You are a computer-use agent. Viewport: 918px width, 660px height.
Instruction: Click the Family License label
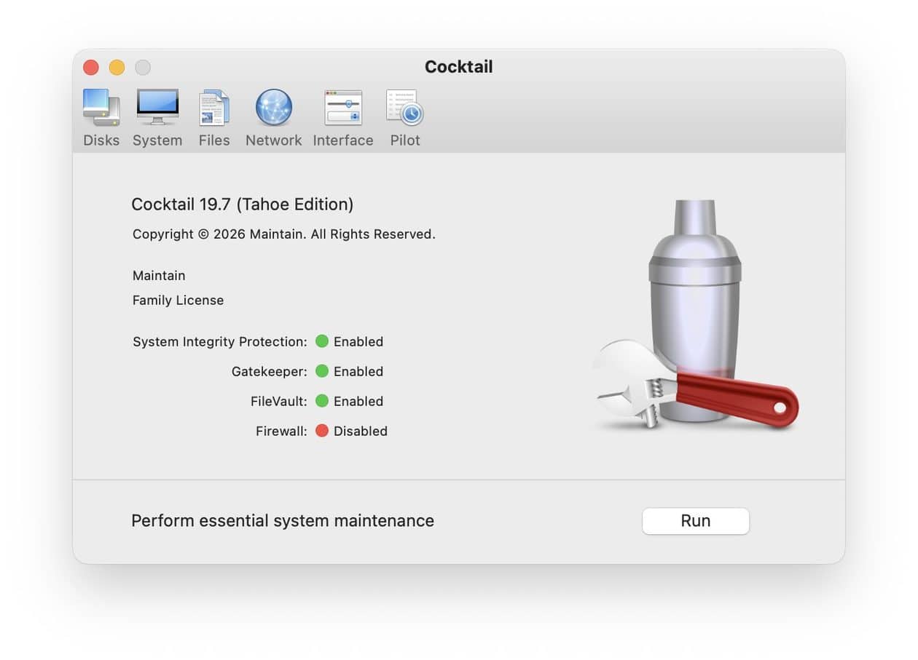click(x=178, y=300)
